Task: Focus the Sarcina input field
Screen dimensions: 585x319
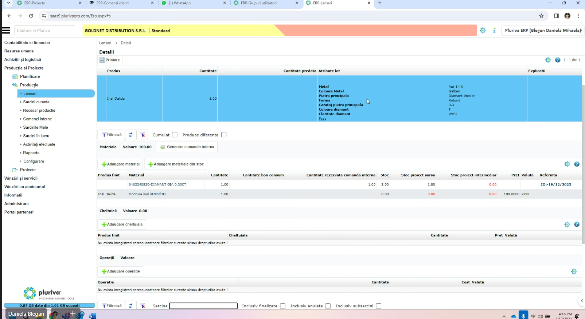Action: coord(203,306)
